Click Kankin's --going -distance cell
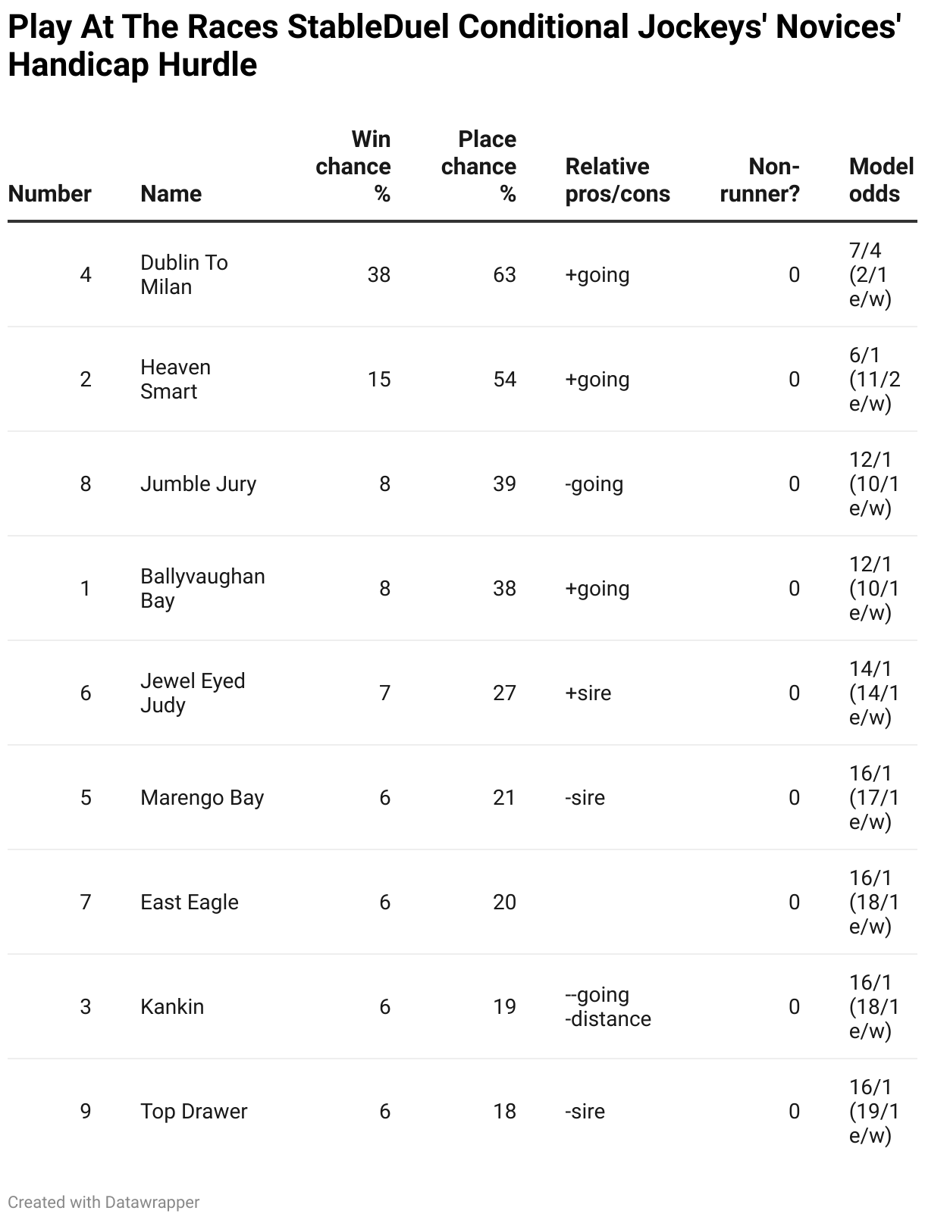 point(608,1006)
